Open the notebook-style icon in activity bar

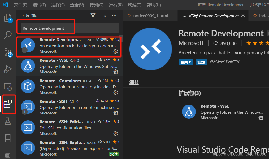(x=8, y=138)
